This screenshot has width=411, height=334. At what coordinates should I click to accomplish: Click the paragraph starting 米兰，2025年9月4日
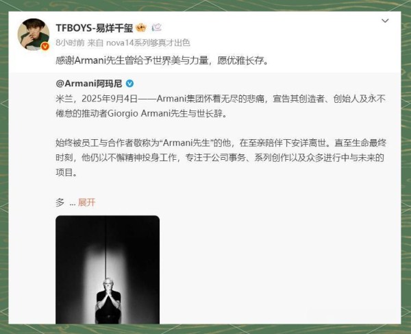[221, 106]
